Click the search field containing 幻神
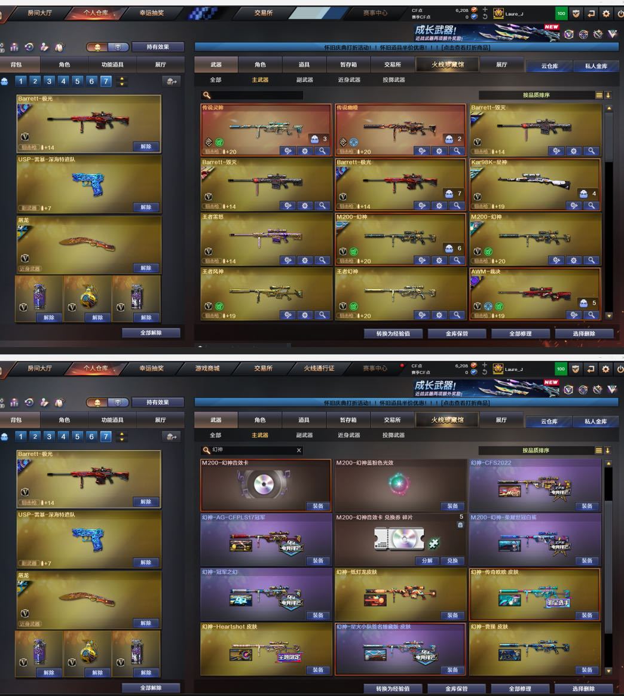Screen dimensions: 624x696 (251, 450)
